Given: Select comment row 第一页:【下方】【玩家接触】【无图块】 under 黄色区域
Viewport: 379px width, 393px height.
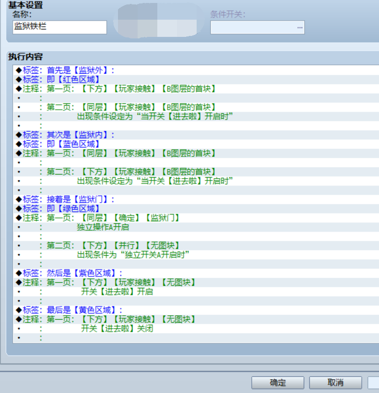Looking at the screenshot, I should [x=196, y=319].
